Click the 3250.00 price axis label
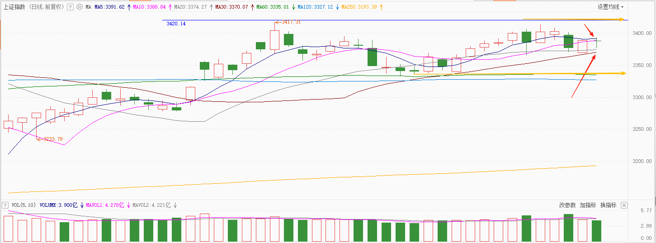This screenshot has height=243, width=656. tap(642, 129)
